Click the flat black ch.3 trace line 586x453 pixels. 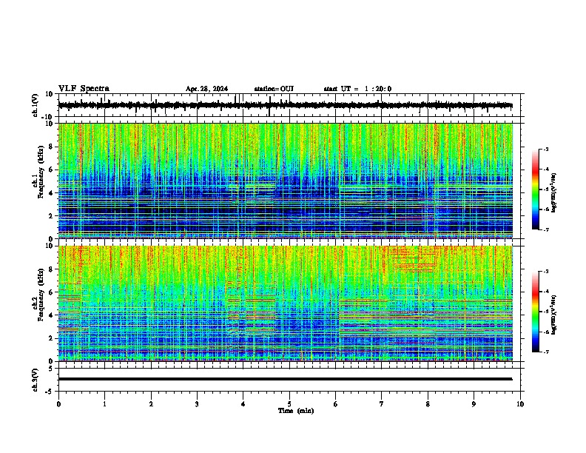[285, 379]
